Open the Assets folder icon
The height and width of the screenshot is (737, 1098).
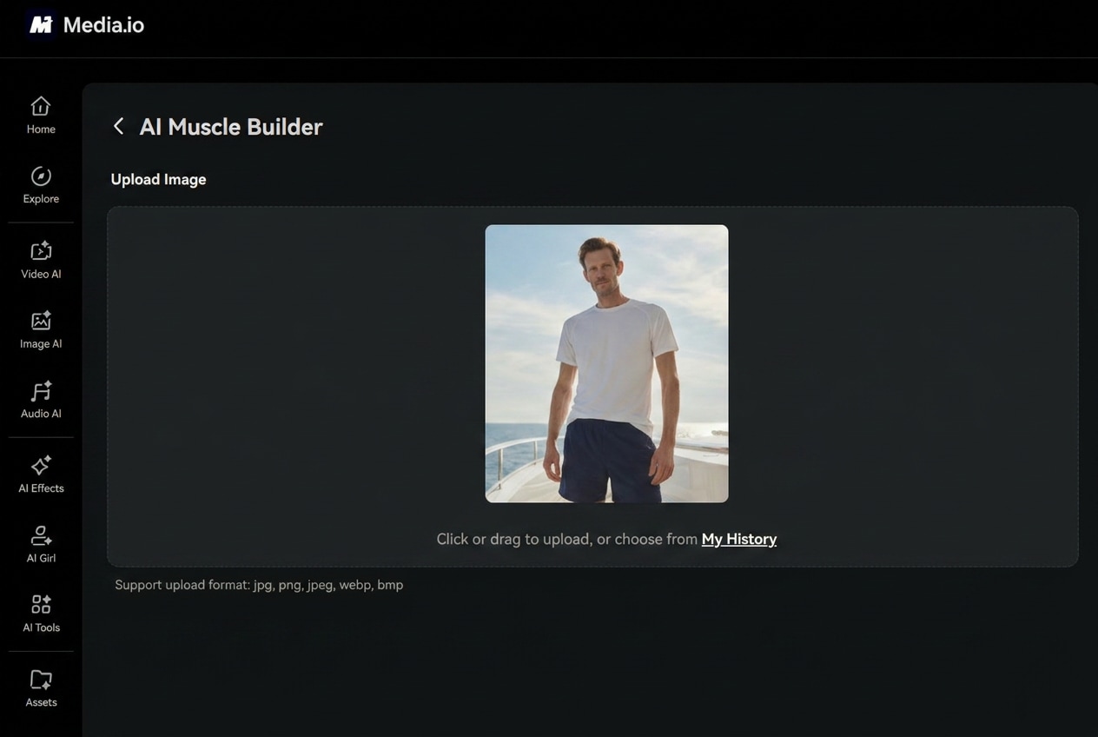(x=41, y=679)
